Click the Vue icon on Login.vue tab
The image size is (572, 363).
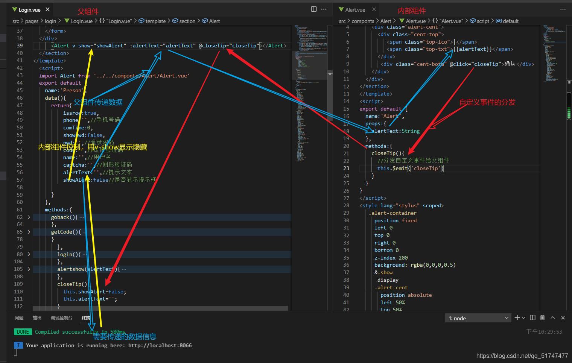click(14, 9)
